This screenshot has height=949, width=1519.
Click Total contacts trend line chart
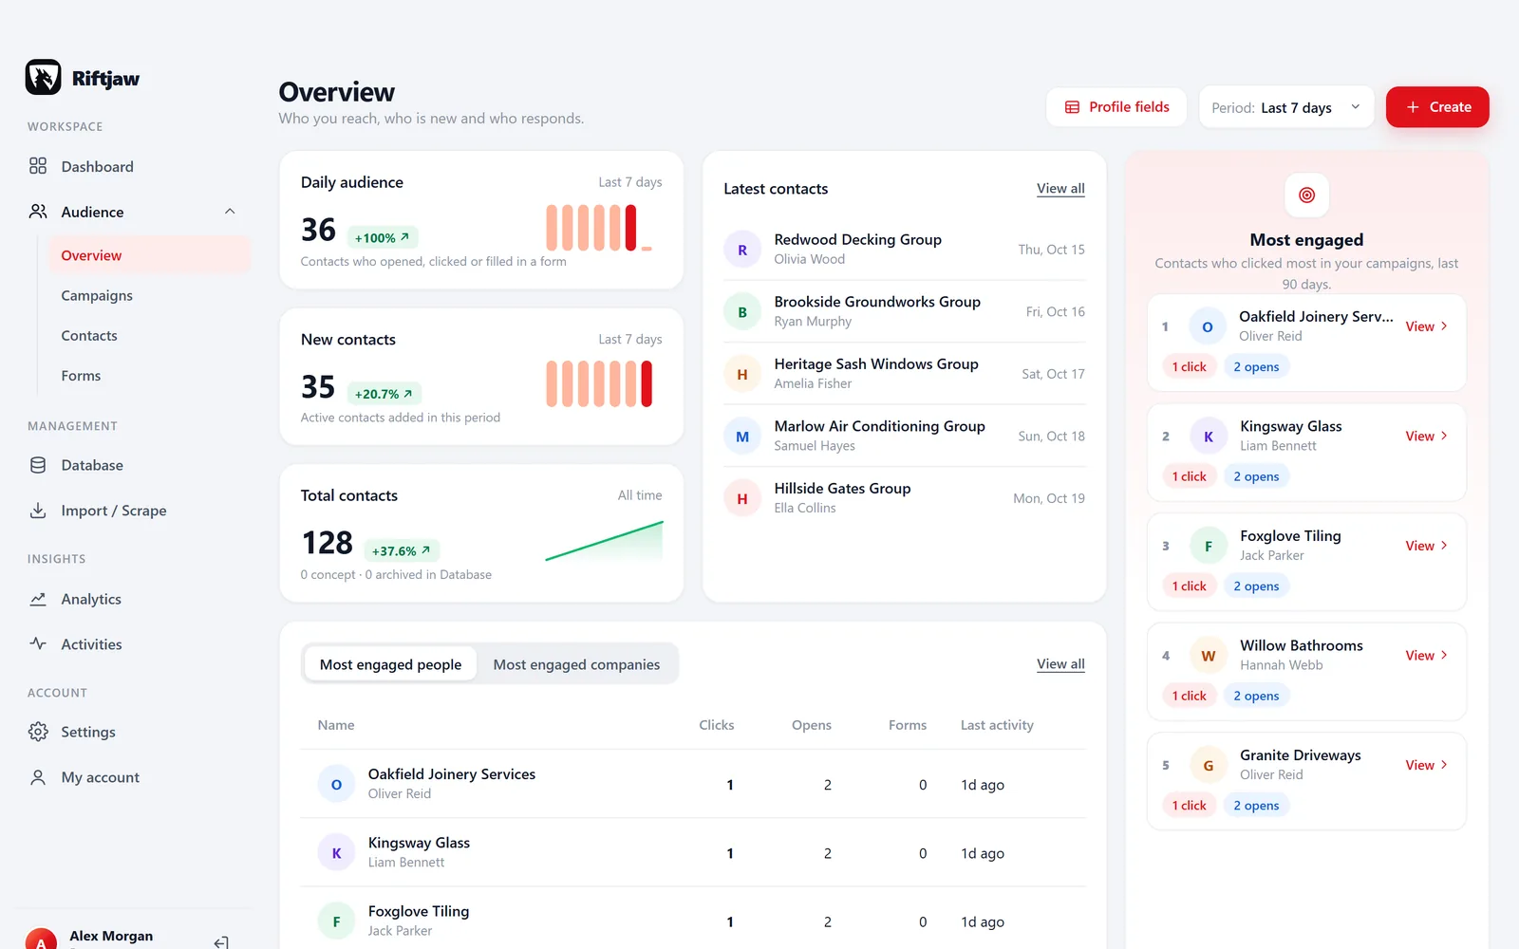pos(604,541)
